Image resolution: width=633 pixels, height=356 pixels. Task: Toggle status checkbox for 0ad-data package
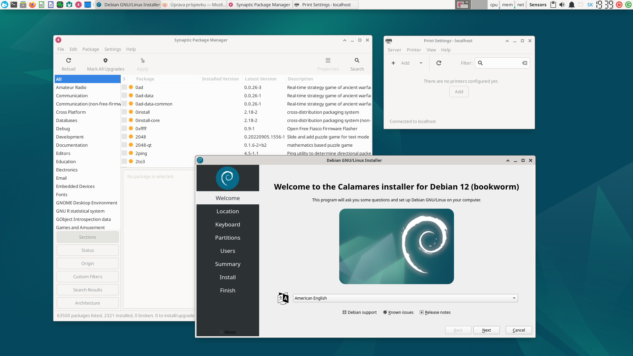[x=124, y=95]
